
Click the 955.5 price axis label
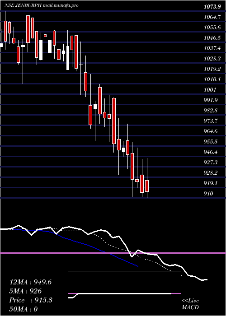click(x=211, y=142)
